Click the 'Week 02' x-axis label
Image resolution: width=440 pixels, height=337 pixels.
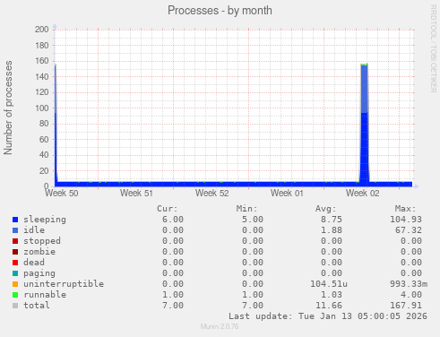(363, 193)
